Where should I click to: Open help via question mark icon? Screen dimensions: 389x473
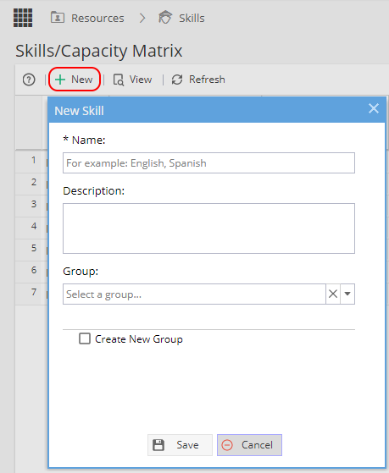pos(29,80)
